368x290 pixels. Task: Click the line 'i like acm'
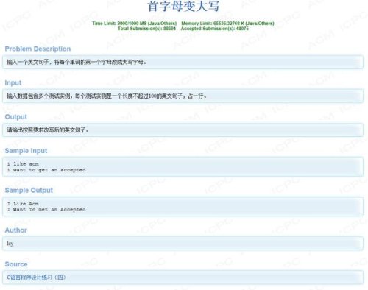tap(23, 163)
